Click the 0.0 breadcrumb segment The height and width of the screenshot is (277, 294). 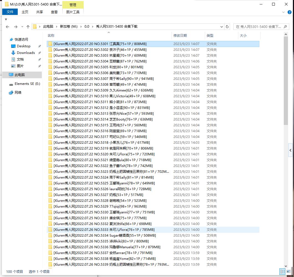click(x=87, y=27)
